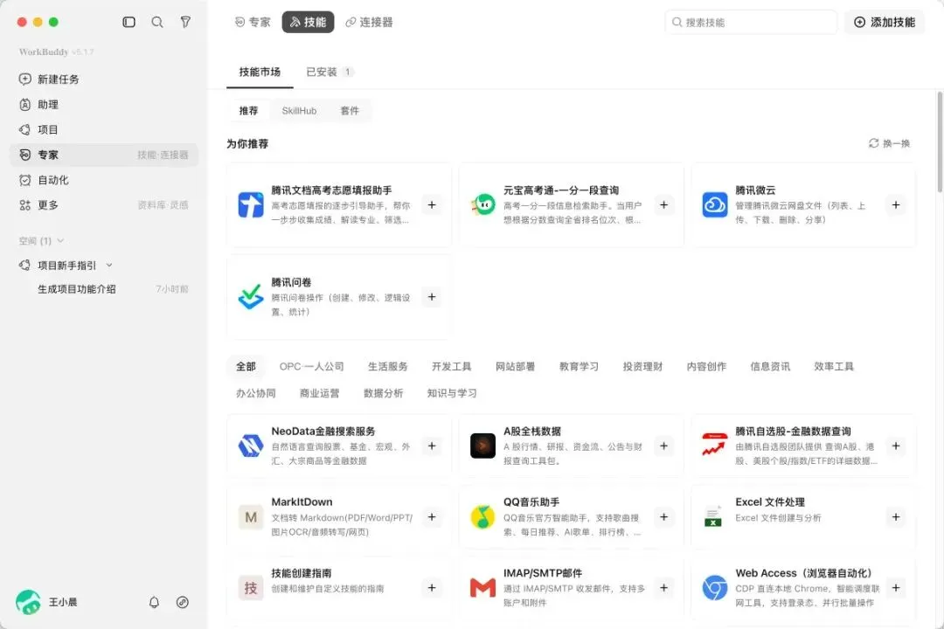This screenshot has height=629, width=944.
Task: Click the 添加技能 button
Action: click(885, 22)
